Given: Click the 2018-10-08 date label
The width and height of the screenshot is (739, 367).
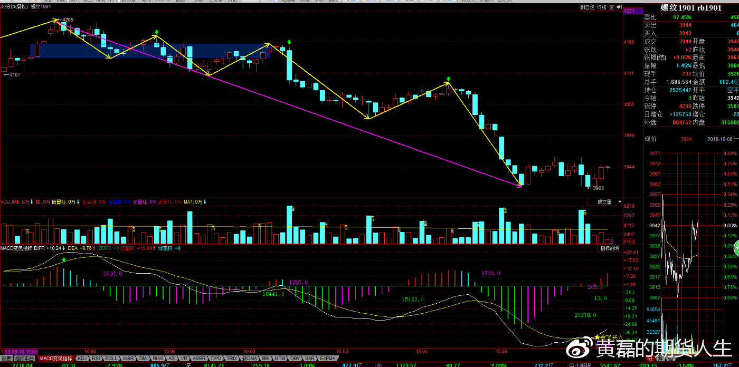Looking at the screenshot, I should click(x=721, y=139).
